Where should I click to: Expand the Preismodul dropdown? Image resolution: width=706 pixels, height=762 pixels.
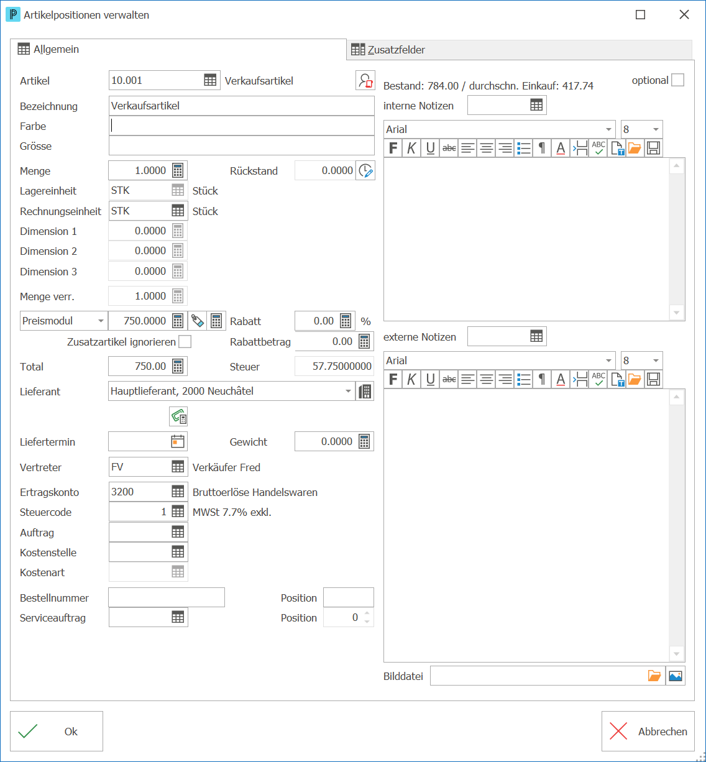click(101, 321)
